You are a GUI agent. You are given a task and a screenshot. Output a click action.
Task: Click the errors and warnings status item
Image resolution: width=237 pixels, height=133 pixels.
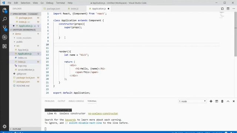(19, 132)
